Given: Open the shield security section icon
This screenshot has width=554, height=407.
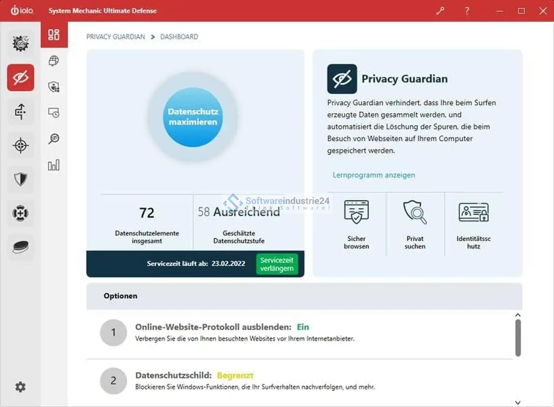Looking at the screenshot, I should point(20,179).
